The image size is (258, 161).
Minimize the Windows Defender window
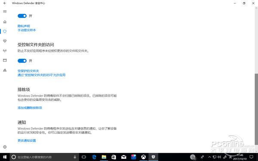pos(235,3)
